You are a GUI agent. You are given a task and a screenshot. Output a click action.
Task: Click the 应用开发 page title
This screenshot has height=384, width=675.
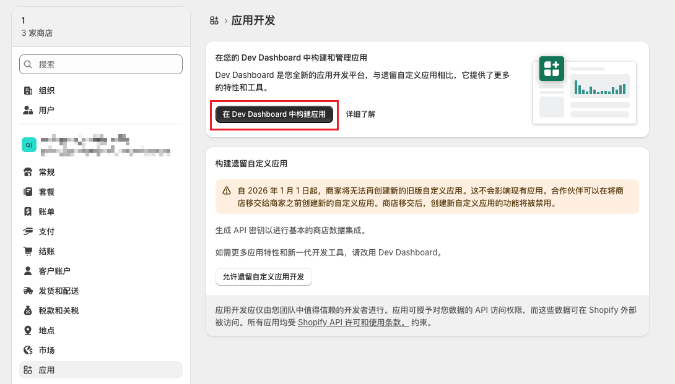pyautogui.click(x=253, y=20)
